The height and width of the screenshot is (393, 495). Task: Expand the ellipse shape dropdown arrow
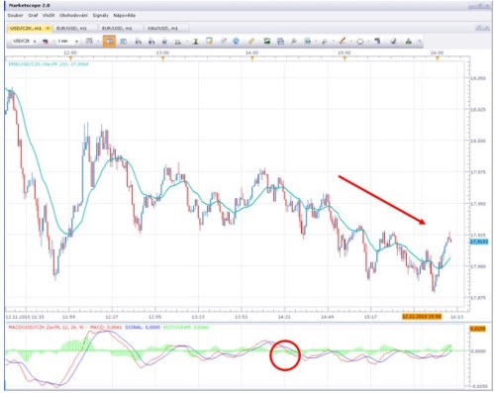tap(368, 42)
